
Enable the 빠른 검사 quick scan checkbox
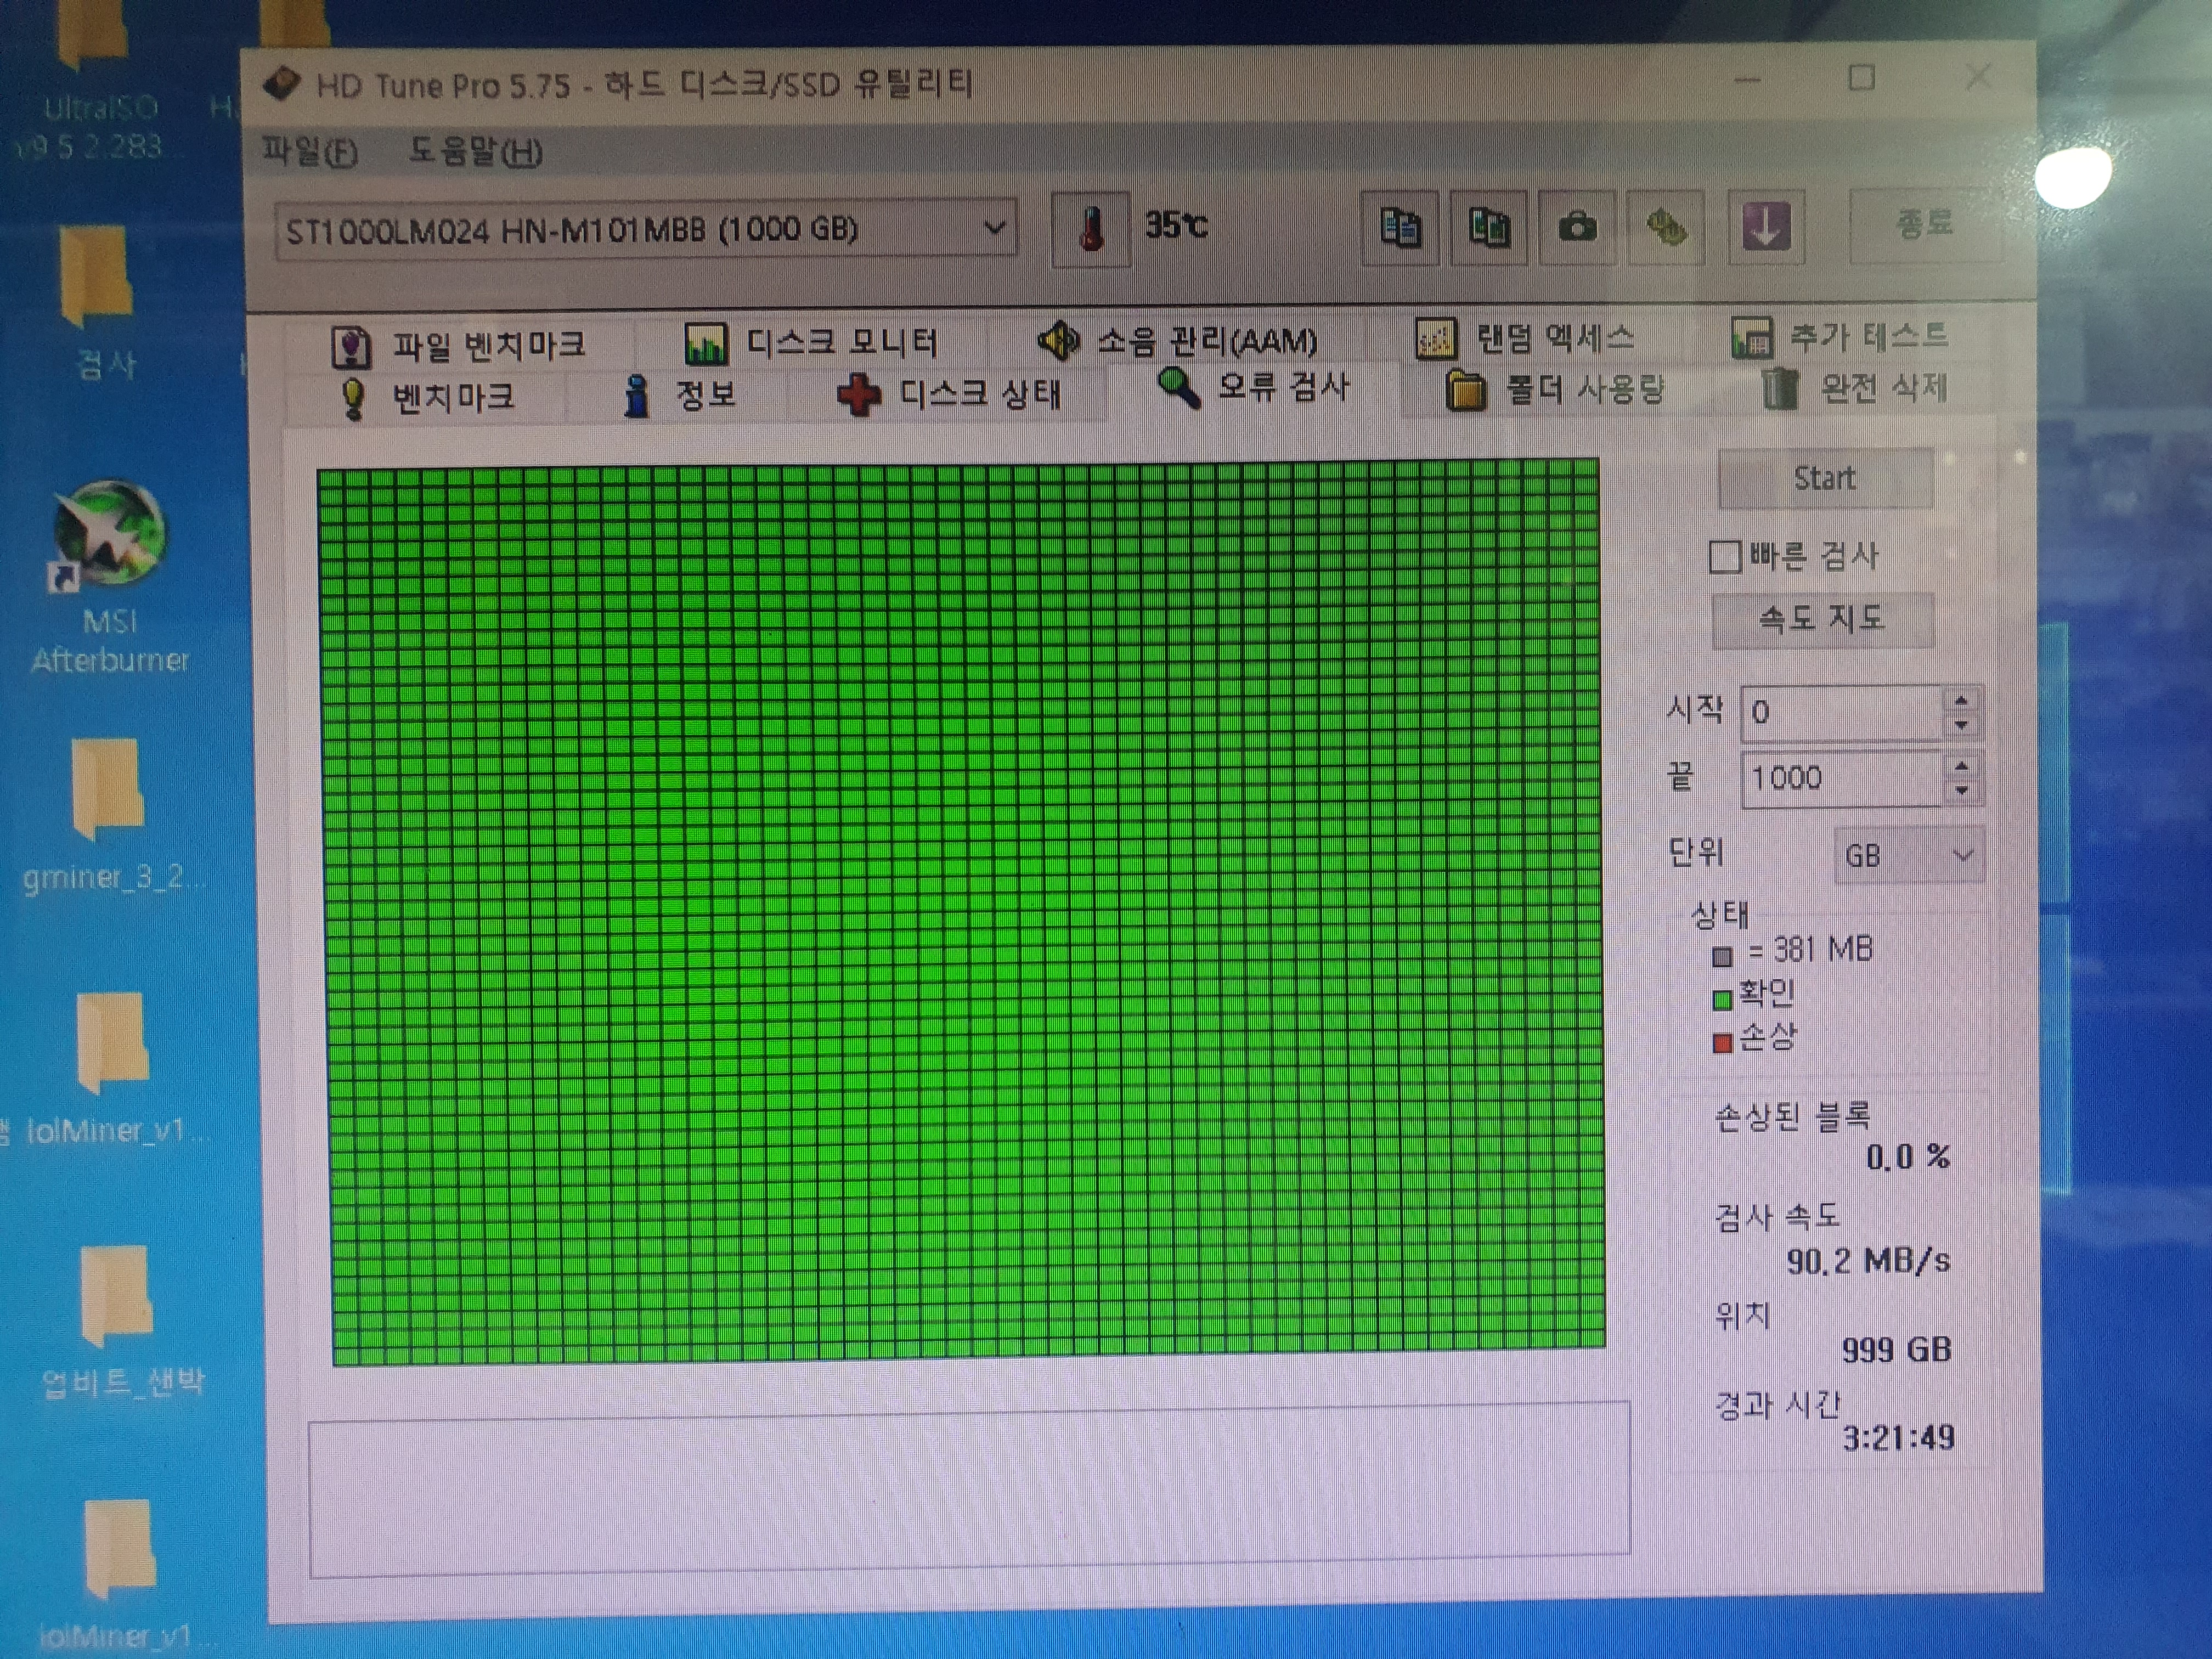(1724, 557)
